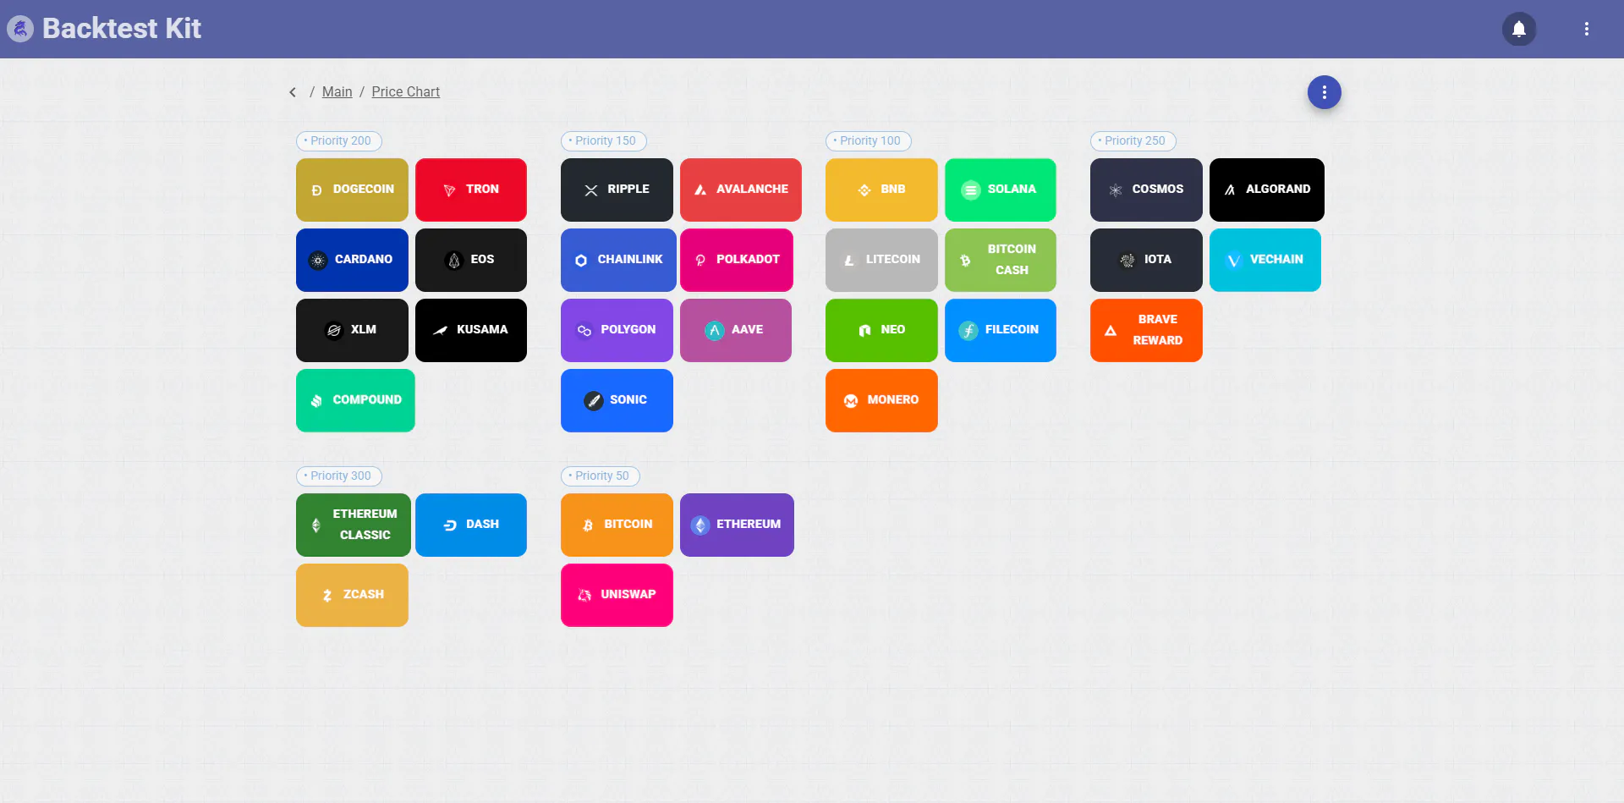Select the Dash card
This screenshot has width=1624, height=803.
tap(471, 525)
